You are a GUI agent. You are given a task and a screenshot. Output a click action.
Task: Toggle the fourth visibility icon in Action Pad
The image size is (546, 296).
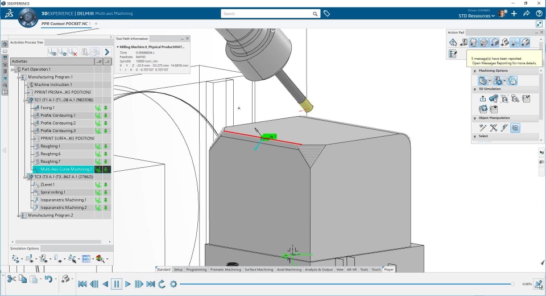483,43
